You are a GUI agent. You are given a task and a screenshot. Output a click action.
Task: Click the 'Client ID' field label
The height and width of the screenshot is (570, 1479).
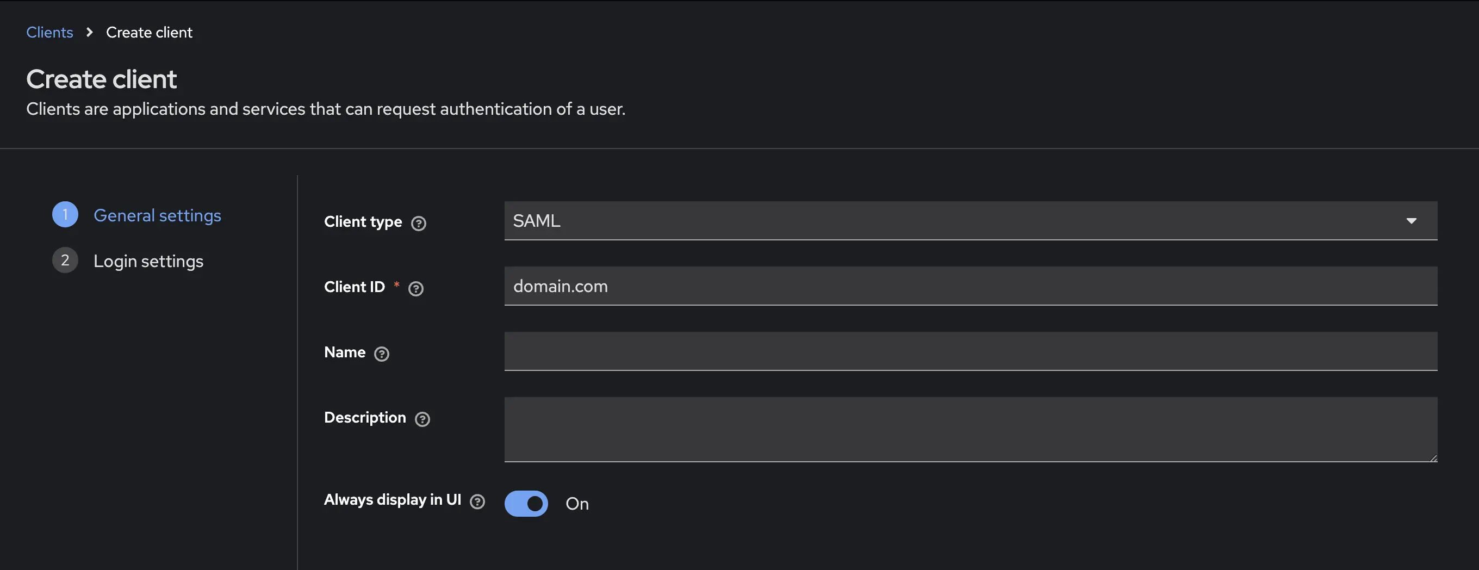coord(354,287)
